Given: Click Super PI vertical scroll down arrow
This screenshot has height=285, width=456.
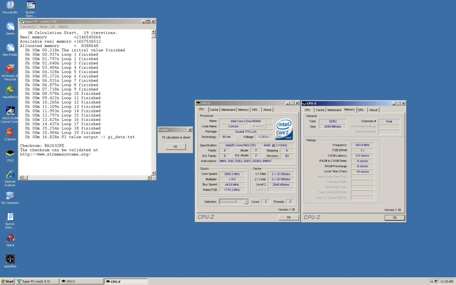Looking at the screenshot, I should point(154,173).
